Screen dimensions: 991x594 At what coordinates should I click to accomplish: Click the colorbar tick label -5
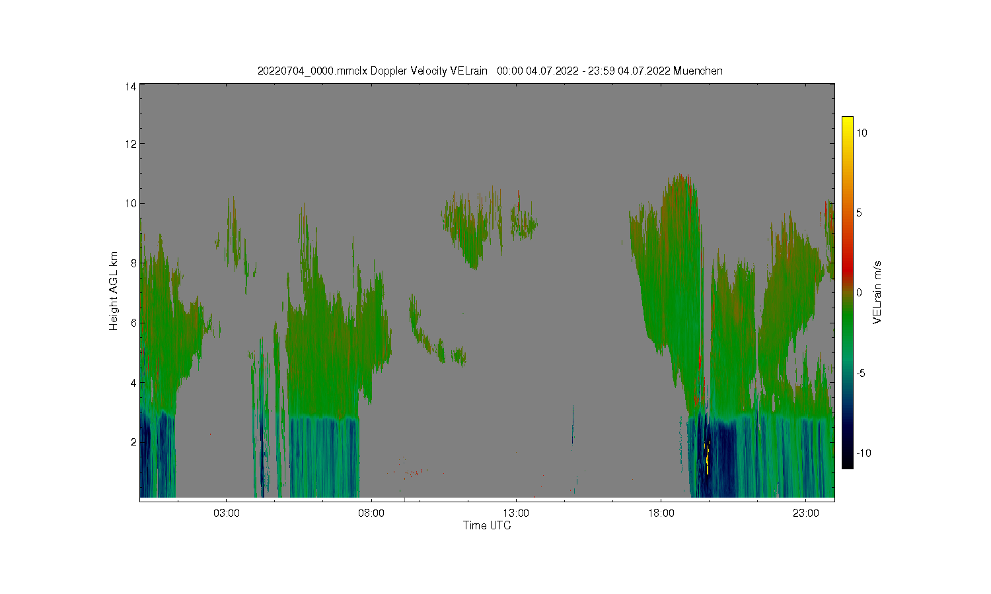point(861,373)
